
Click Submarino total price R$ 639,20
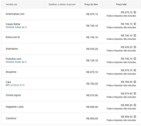[x=127, y=47]
